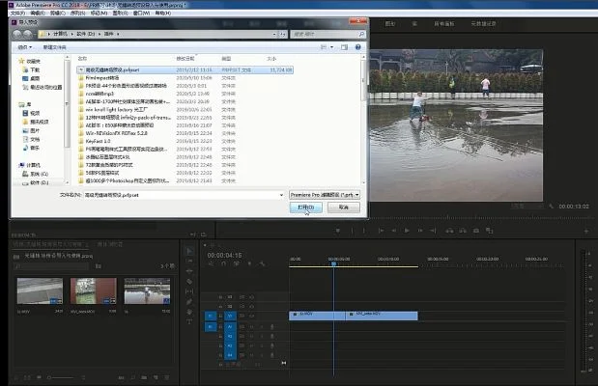The image size is (598, 386).
Task: Select the Selection tool in timeline toolbar
Action: point(188,250)
